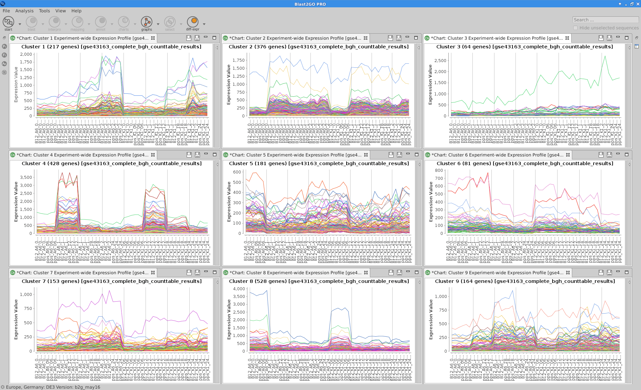Screen dimensions: 641x390
Task: Open the File menu
Action: 6,11
